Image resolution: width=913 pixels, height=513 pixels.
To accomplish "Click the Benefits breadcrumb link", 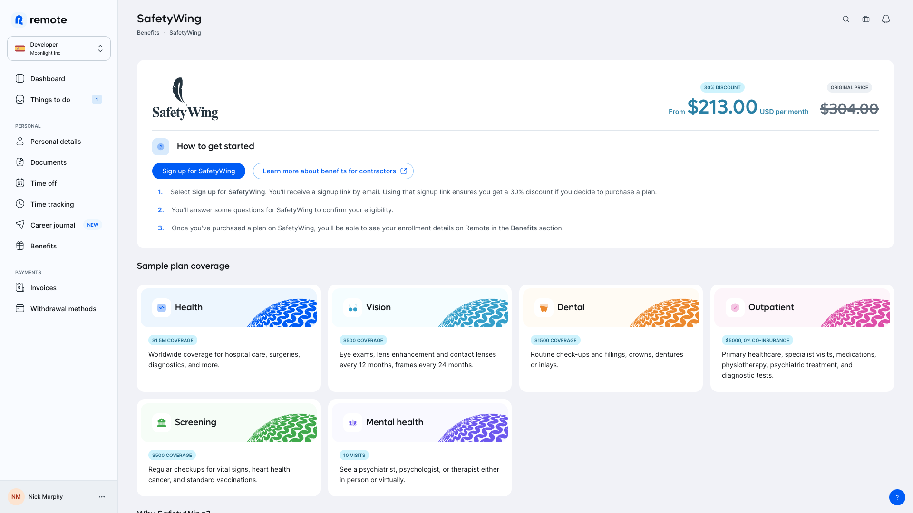I will [148, 33].
